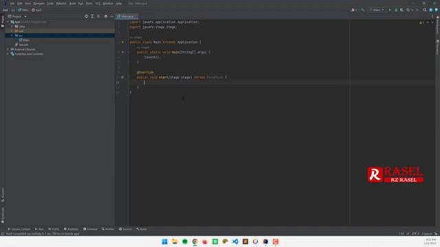The height and width of the screenshot is (247, 440).
Task: Open File Explorer from taskbar
Action: 175,242
